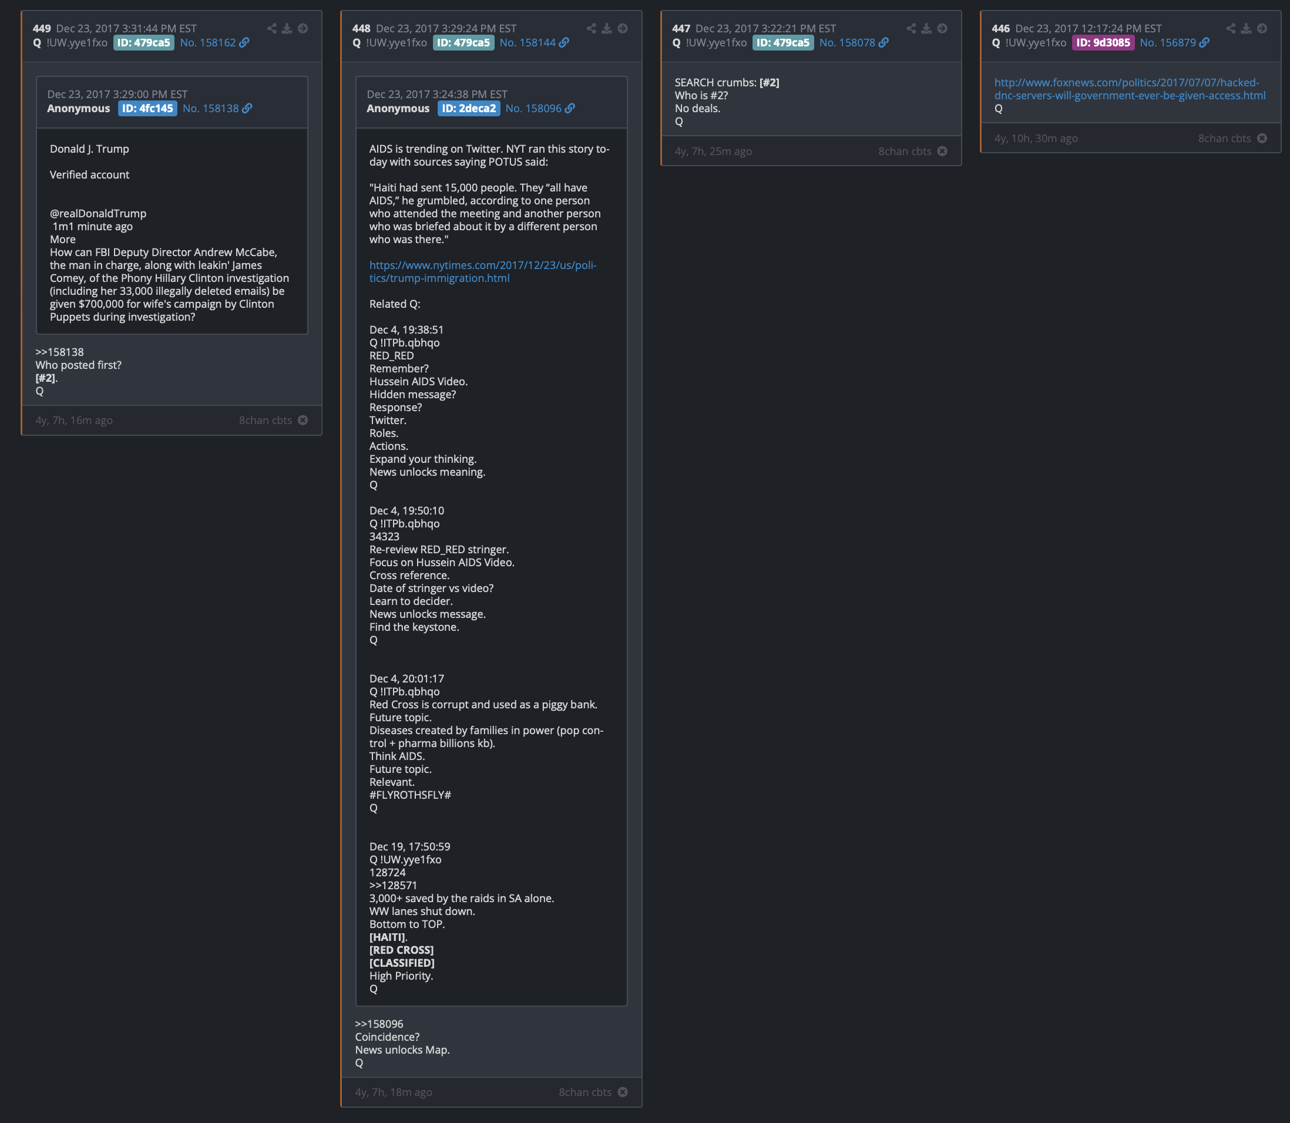Click arrow circle icon on post 446
1290x1123 pixels.
1262,28
